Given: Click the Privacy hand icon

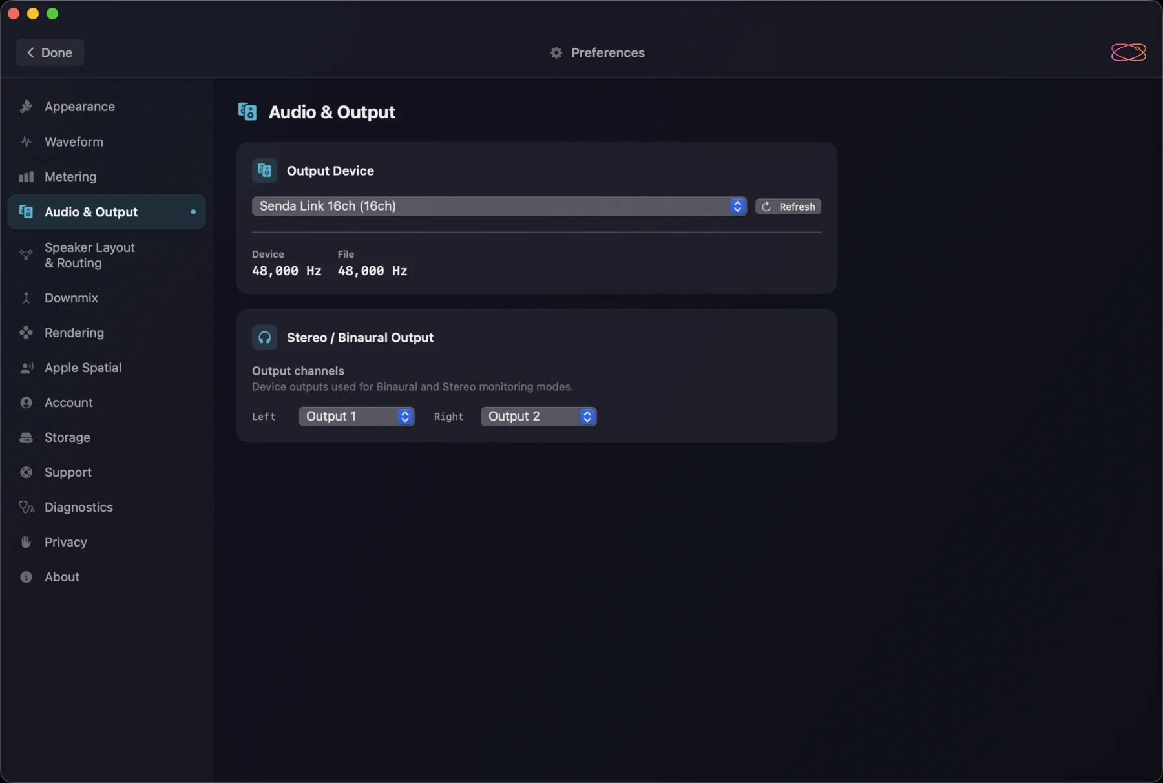Looking at the screenshot, I should (x=26, y=542).
